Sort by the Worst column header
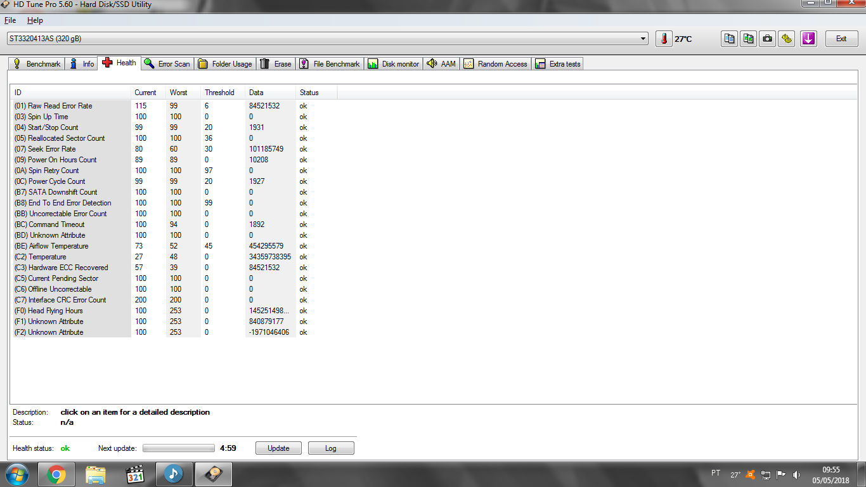The height and width of the screenshot is (487, 866). click(x=183, y=93)
